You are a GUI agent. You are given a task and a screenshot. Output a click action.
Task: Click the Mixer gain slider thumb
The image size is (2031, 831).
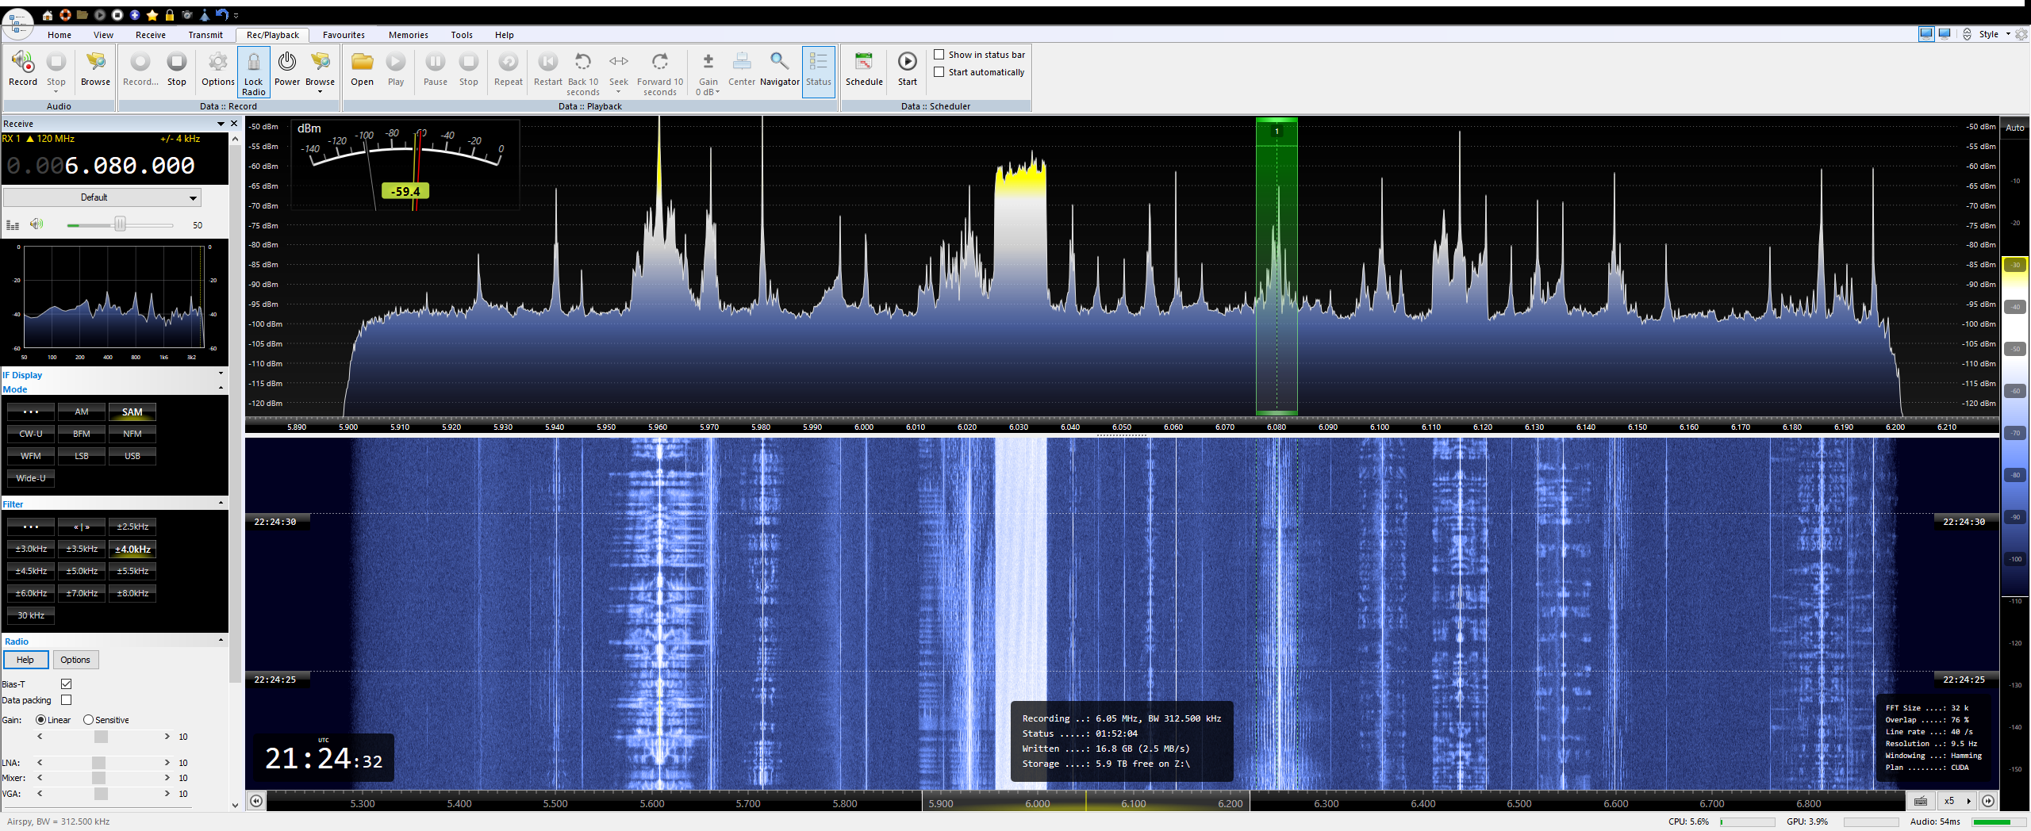98,778
